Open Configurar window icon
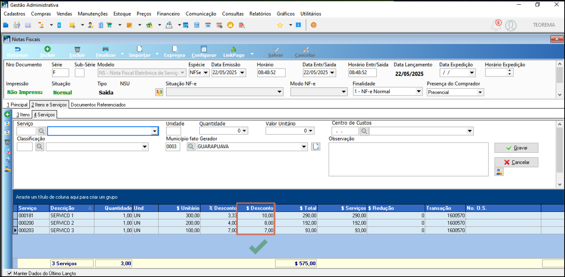565x277 pixels. pyautogui.click(x=204, y=49)
